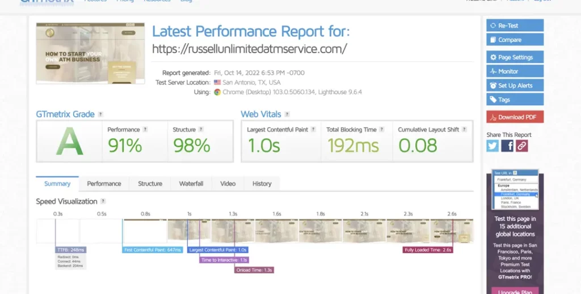Select the TTFB 248ms marker
The height and width of the screenshot is (294, 581).
71,250
